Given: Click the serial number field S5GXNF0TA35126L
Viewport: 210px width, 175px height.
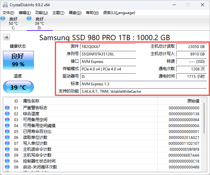Looking at the screenshot, I should 108,54.
